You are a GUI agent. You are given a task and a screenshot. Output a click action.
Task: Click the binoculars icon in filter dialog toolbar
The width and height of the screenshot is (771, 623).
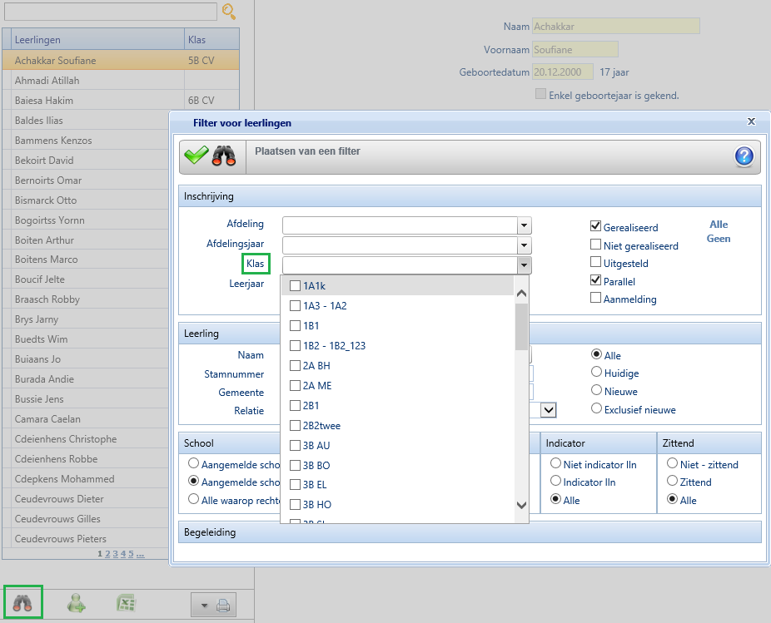pyautogui.click(x=224, y=156)
